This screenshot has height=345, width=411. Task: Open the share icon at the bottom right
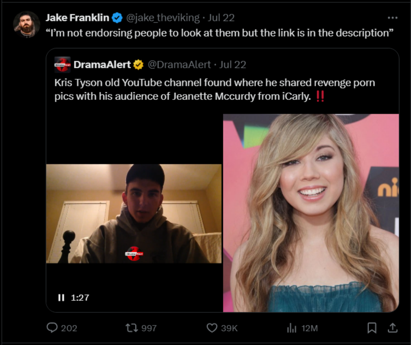point(392,328)
